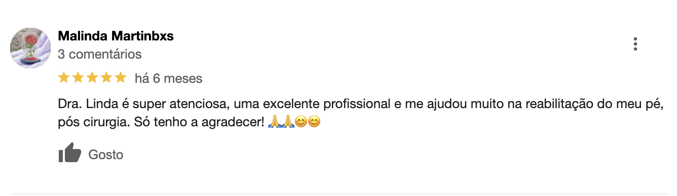The image size is (677, 196).
Task: Open the Malinda Martinbxs reviewer name link
Action: (116, 36)
